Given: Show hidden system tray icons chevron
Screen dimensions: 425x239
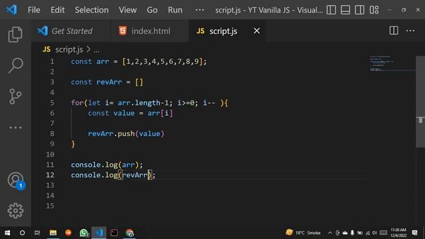Looking at the screenshot, I should (330, 233).
